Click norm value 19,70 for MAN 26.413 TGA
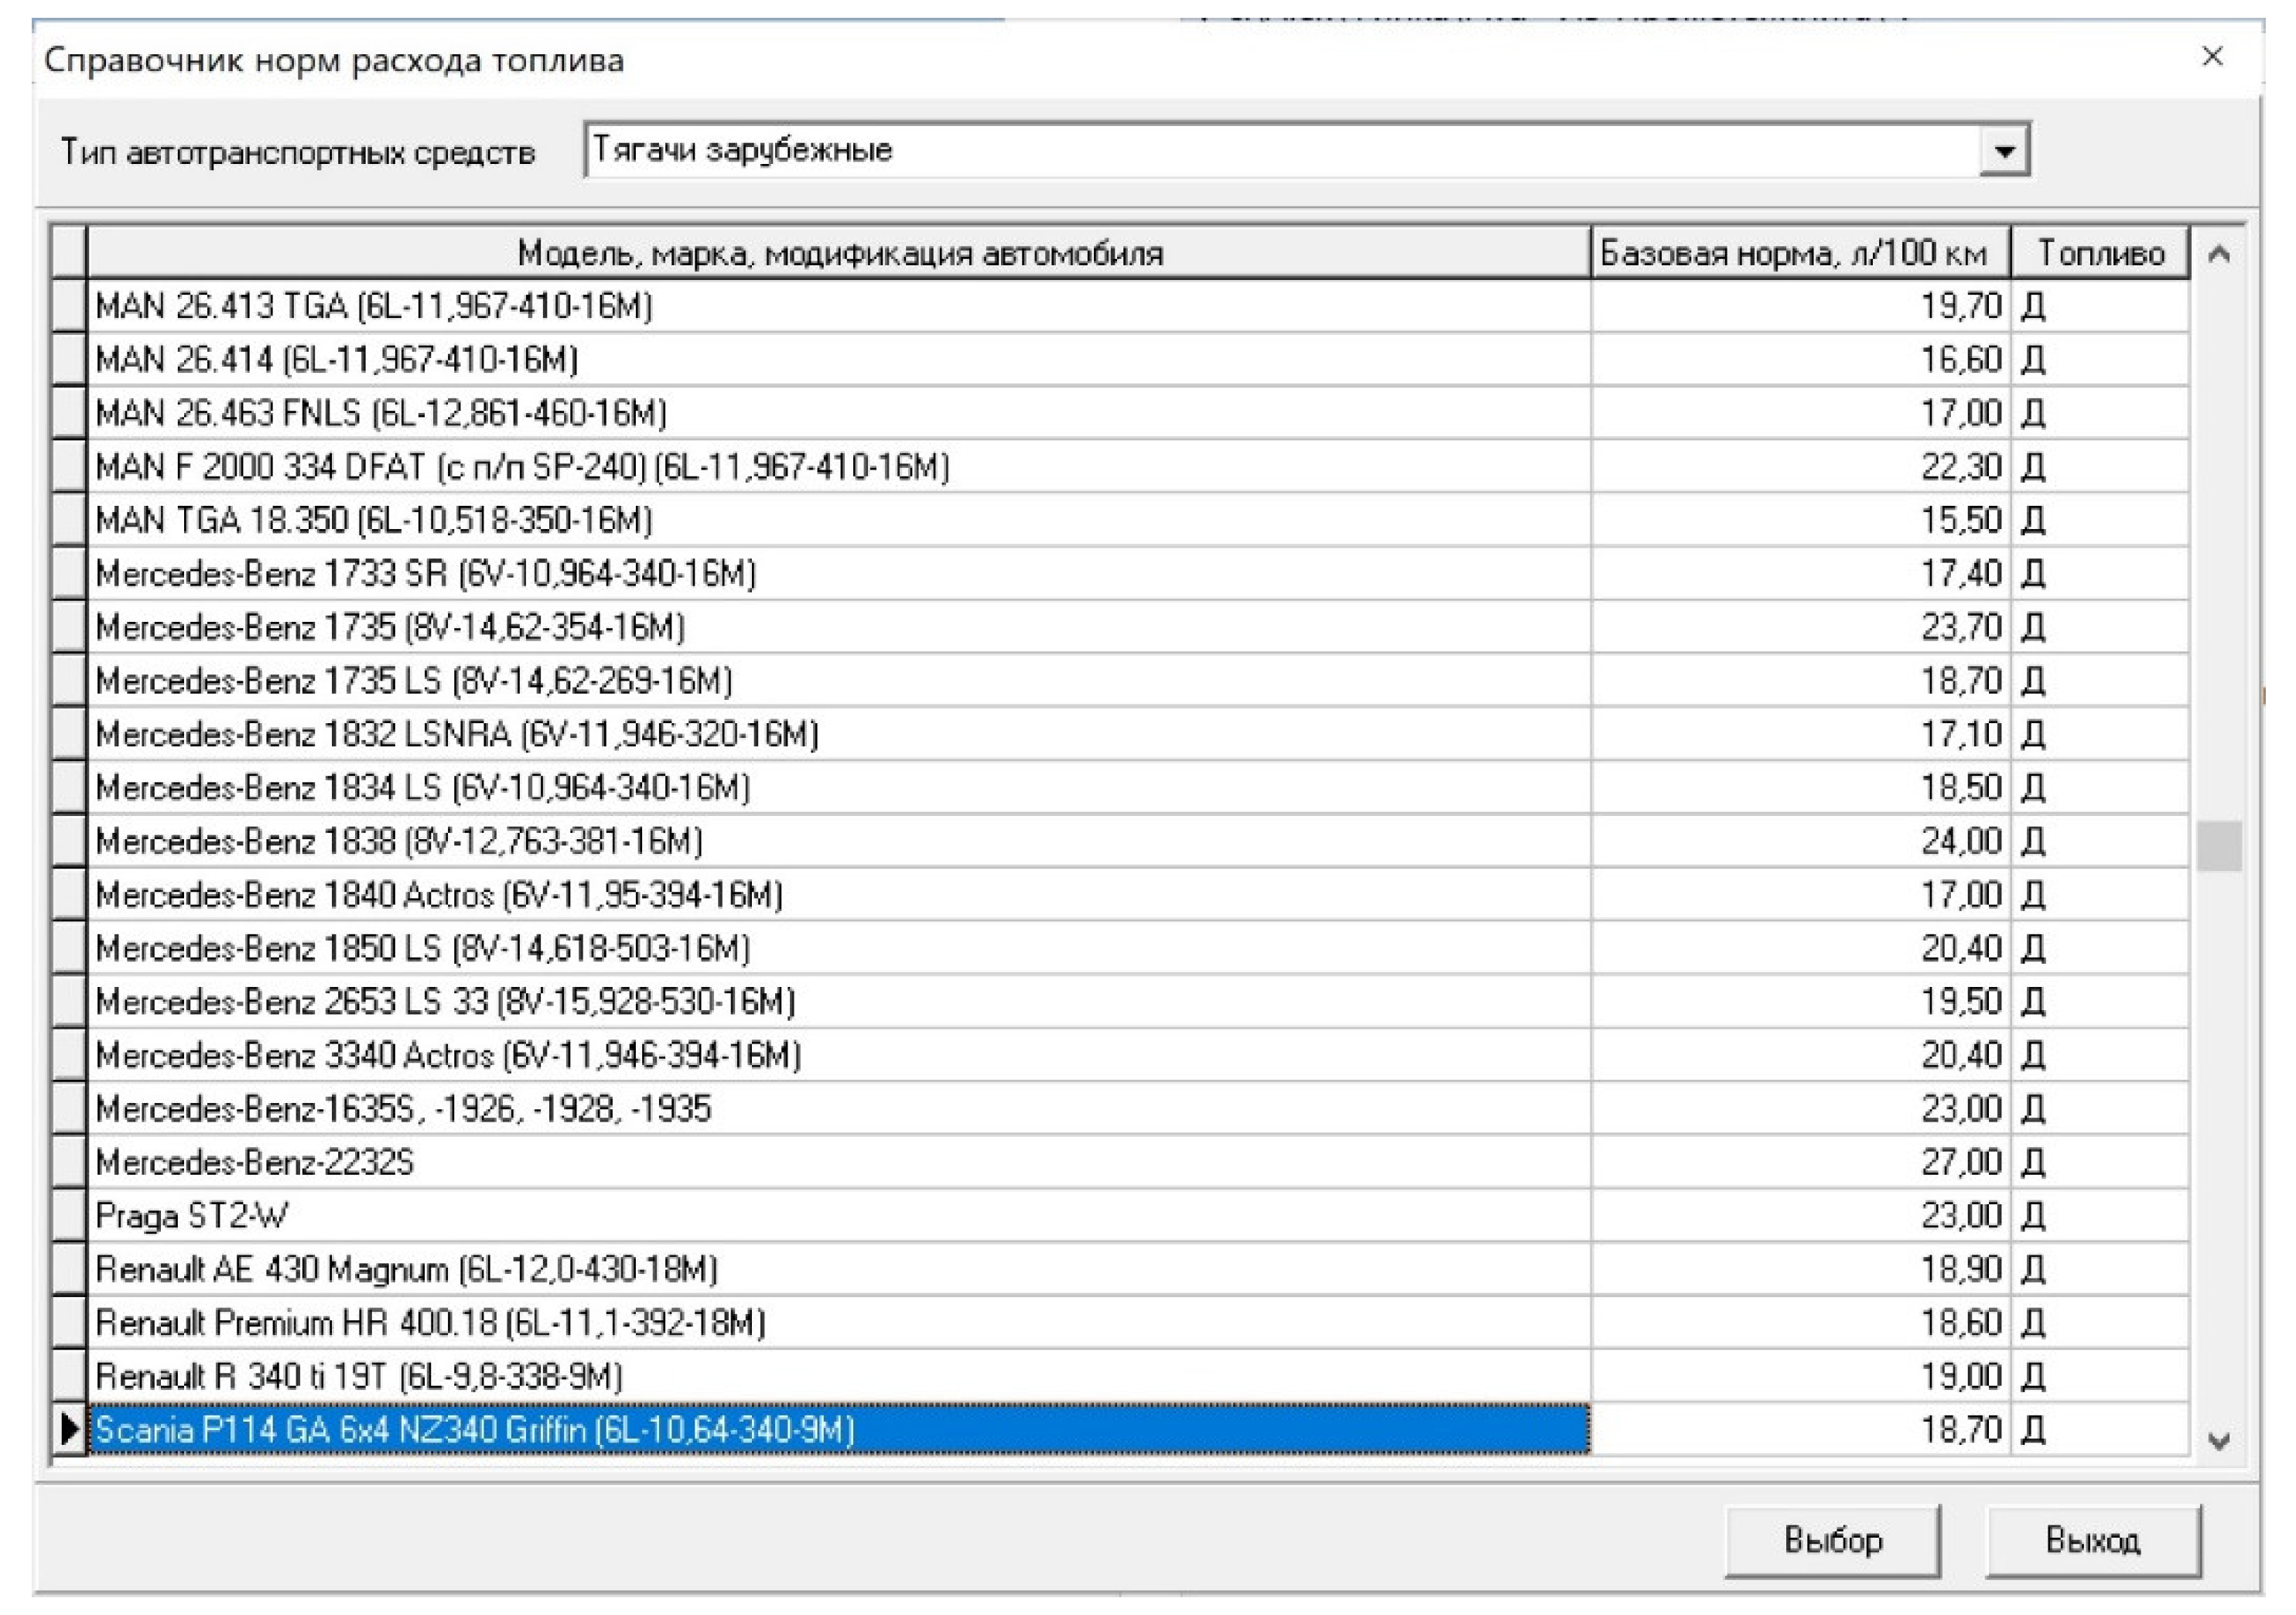2296x1615 pixels. pos(1801,306)
